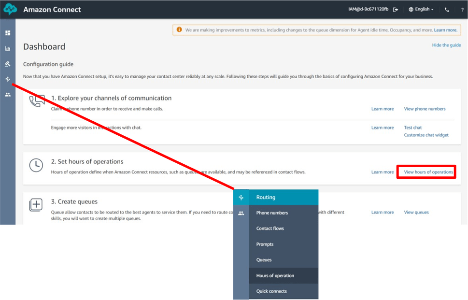Click the Customize chat widget link
Image resolution: width=468 pixels, height=300 pixels.
pos(426,135)
